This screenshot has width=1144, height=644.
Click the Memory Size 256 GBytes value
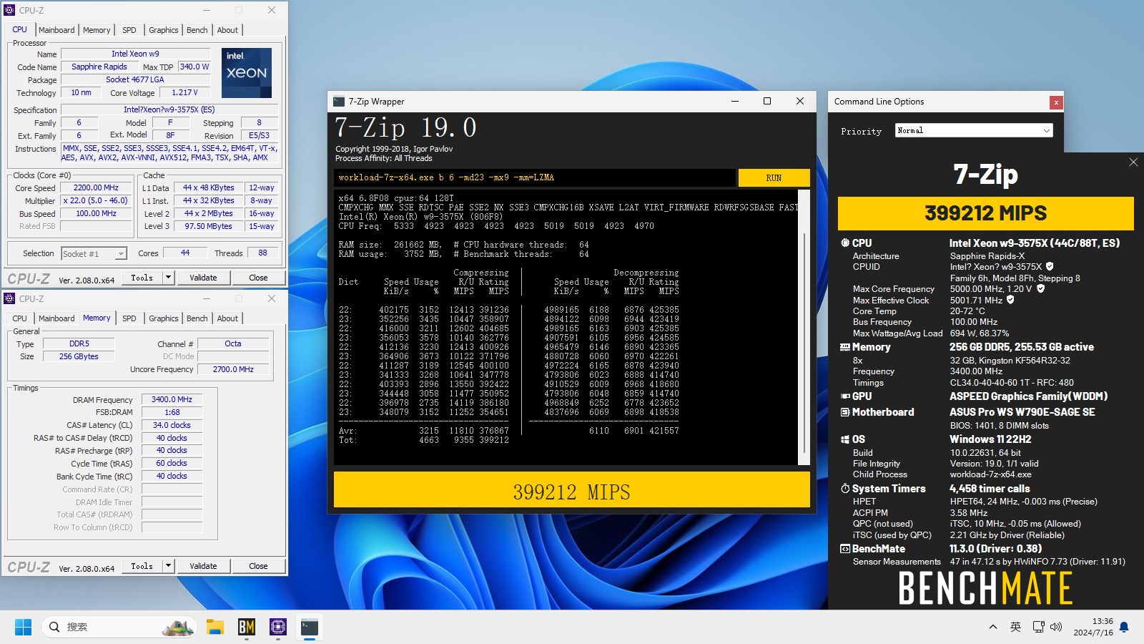79,356
